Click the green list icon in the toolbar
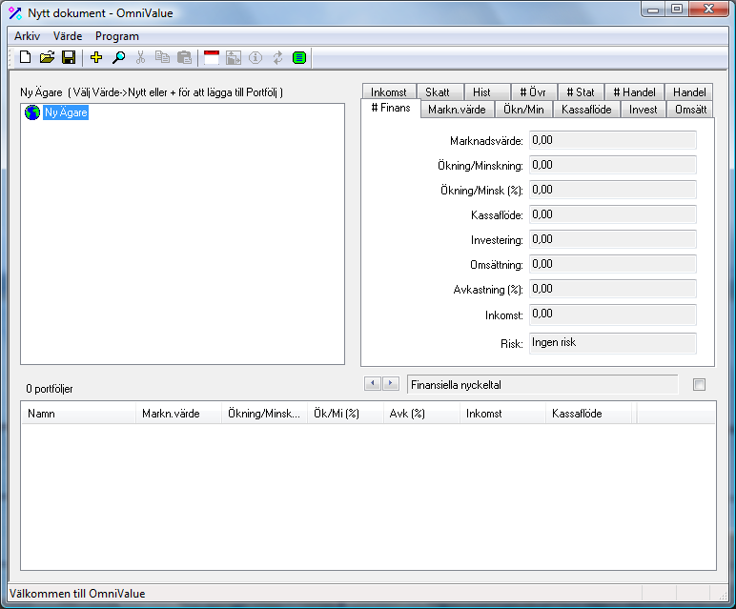Screen dimensions: 736x609 point(299,58)
